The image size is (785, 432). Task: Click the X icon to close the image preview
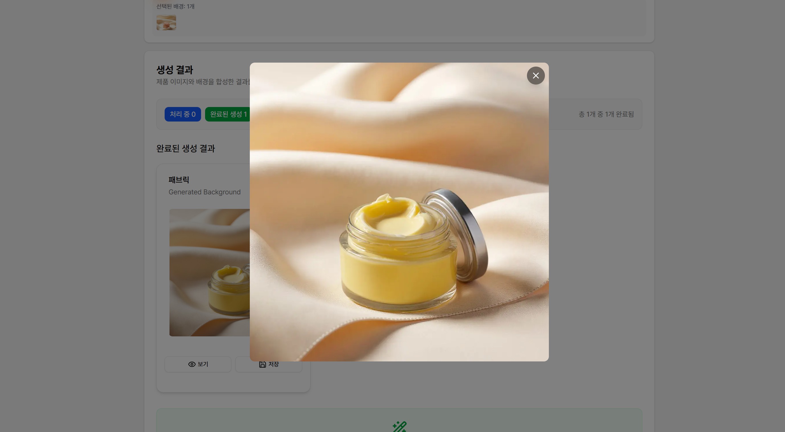click(x=536, y=75)
